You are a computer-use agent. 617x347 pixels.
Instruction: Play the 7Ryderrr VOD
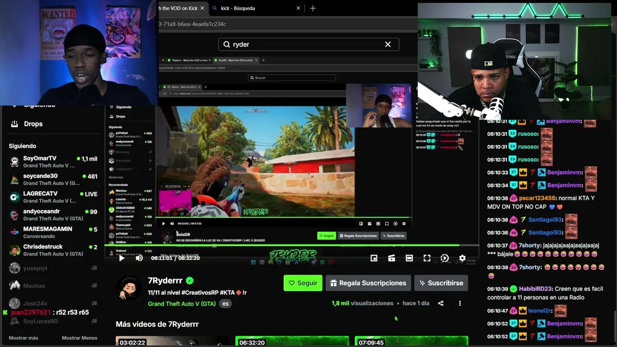pyautogui.click(x=121, y=258)
